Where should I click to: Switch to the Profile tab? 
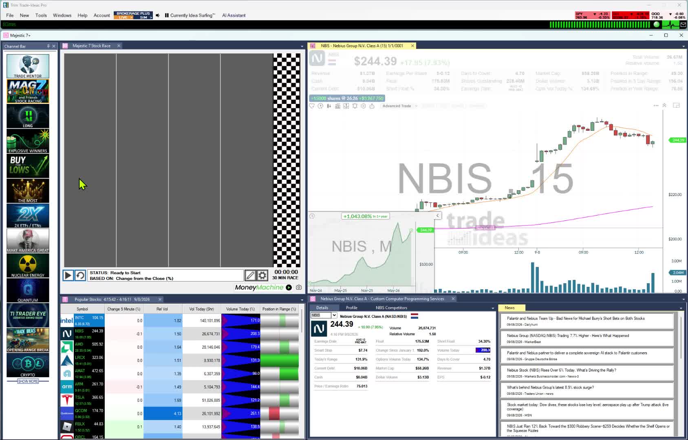[x=351, y=308]
